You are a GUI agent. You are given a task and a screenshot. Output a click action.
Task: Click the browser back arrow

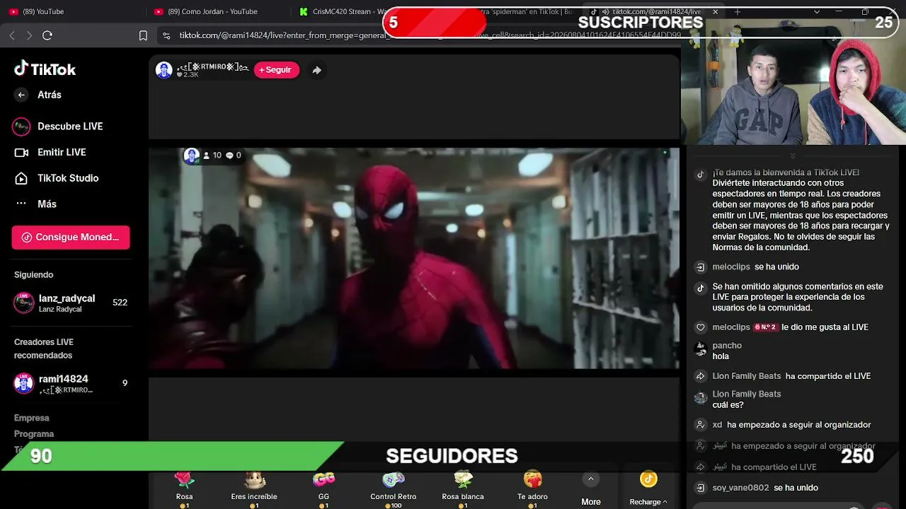coord(12,35)
